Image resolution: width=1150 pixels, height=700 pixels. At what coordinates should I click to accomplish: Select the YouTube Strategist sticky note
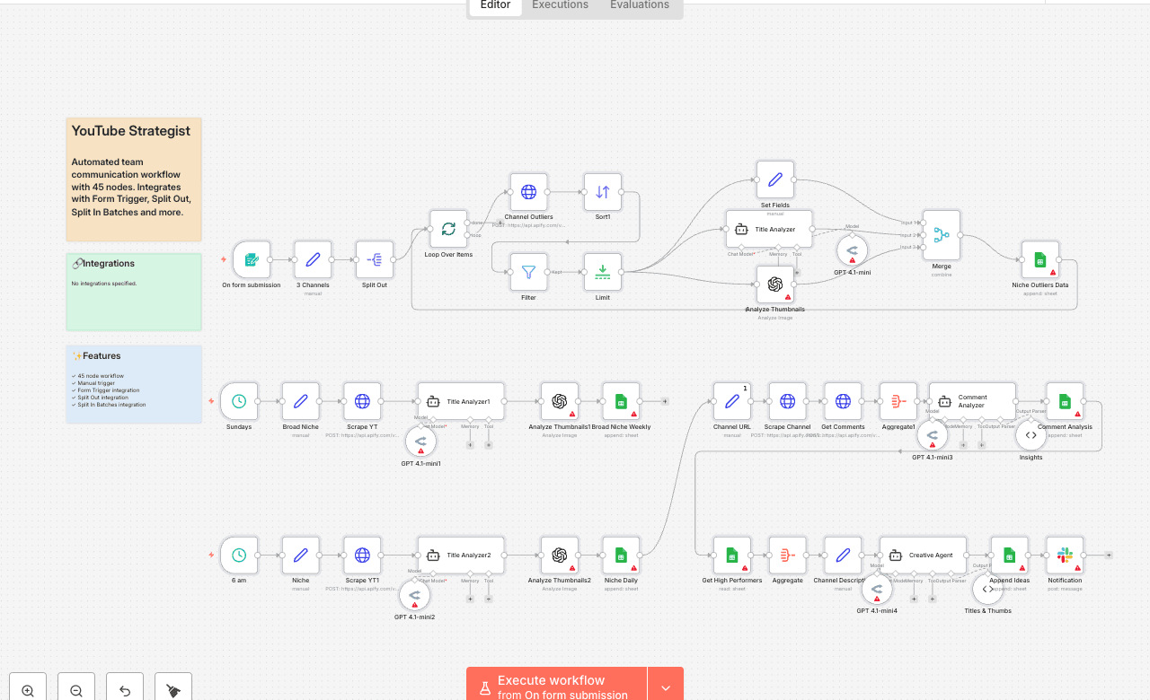click(x=133, y=179)
